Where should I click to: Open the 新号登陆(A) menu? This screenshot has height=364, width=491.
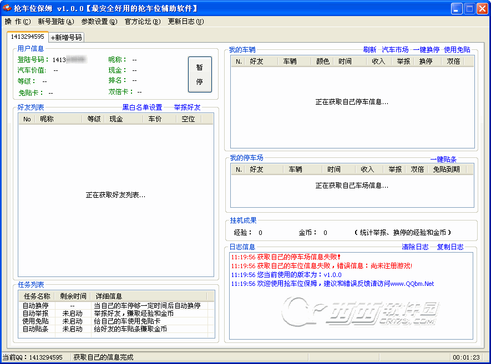pyautogui.click(x=55, y=22)
